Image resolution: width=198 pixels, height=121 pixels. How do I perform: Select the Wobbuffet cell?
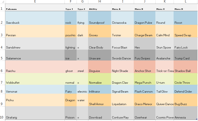(35, 79)
